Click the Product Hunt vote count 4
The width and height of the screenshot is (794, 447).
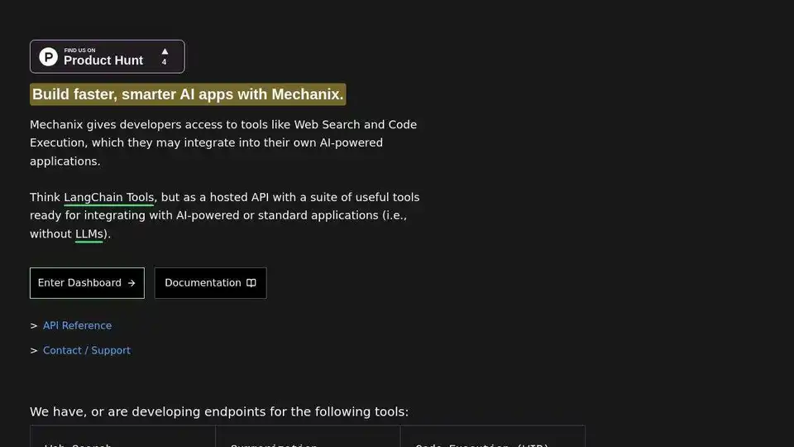tap(164, 62)
